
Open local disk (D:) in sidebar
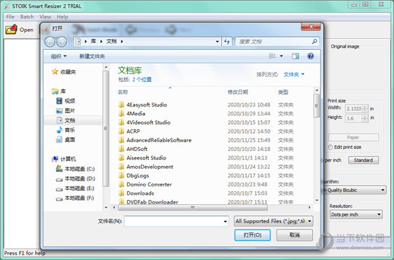click(76, 179)
